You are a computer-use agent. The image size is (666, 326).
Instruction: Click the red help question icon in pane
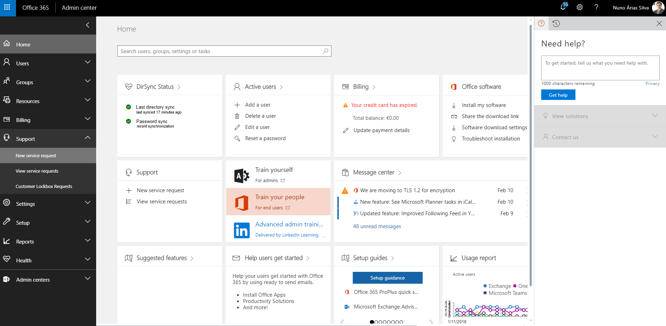[541, 23]
